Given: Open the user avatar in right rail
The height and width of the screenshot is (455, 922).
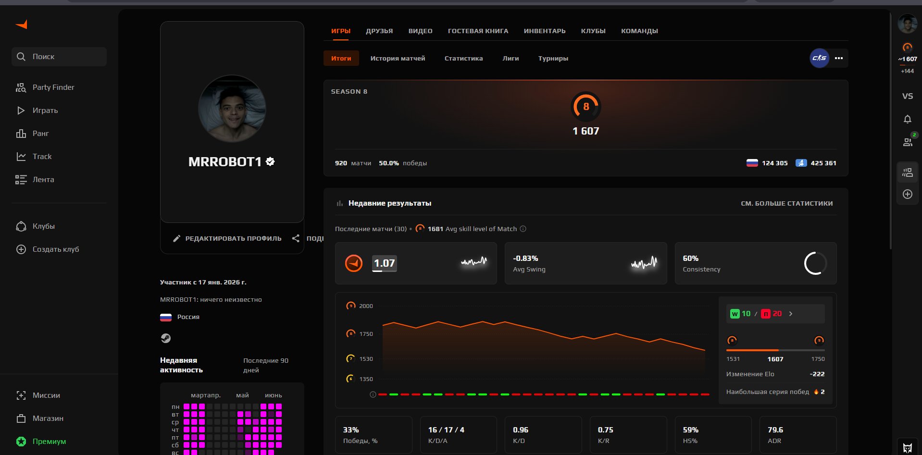Looking at the screenshot, I should coord(908,24).
